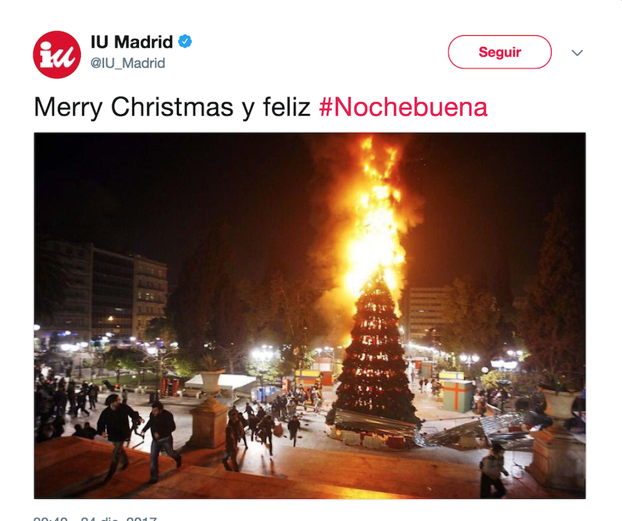Click the blue verified badge
622x521 pixels.
[x=185, y=41]
